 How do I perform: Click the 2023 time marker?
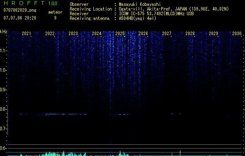73,34
